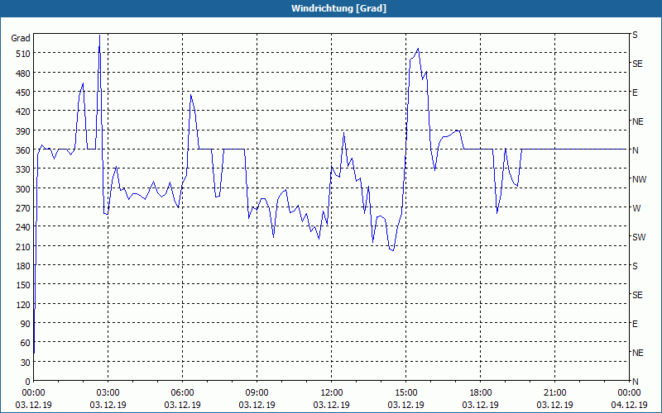Click the 480 value on the left axis
662x413 pixels.
pyautogui.click(x=22, y=74)
